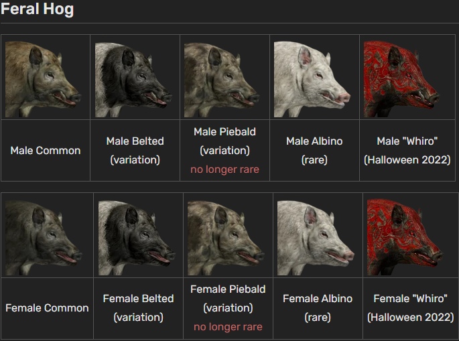459x341 pixels.
Task: Click red 'no longer rare' under Male Piebald
Action: coord(224,169)
